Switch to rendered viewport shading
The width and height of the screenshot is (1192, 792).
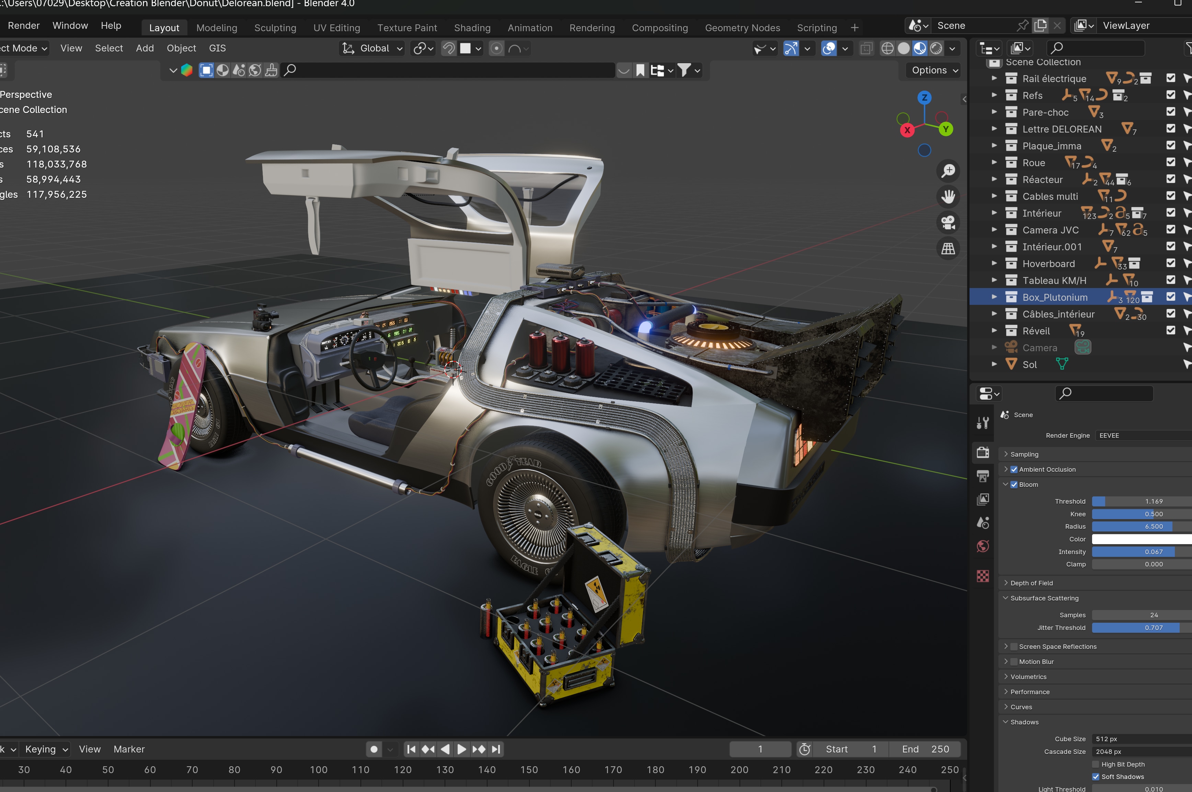[936, 48]
